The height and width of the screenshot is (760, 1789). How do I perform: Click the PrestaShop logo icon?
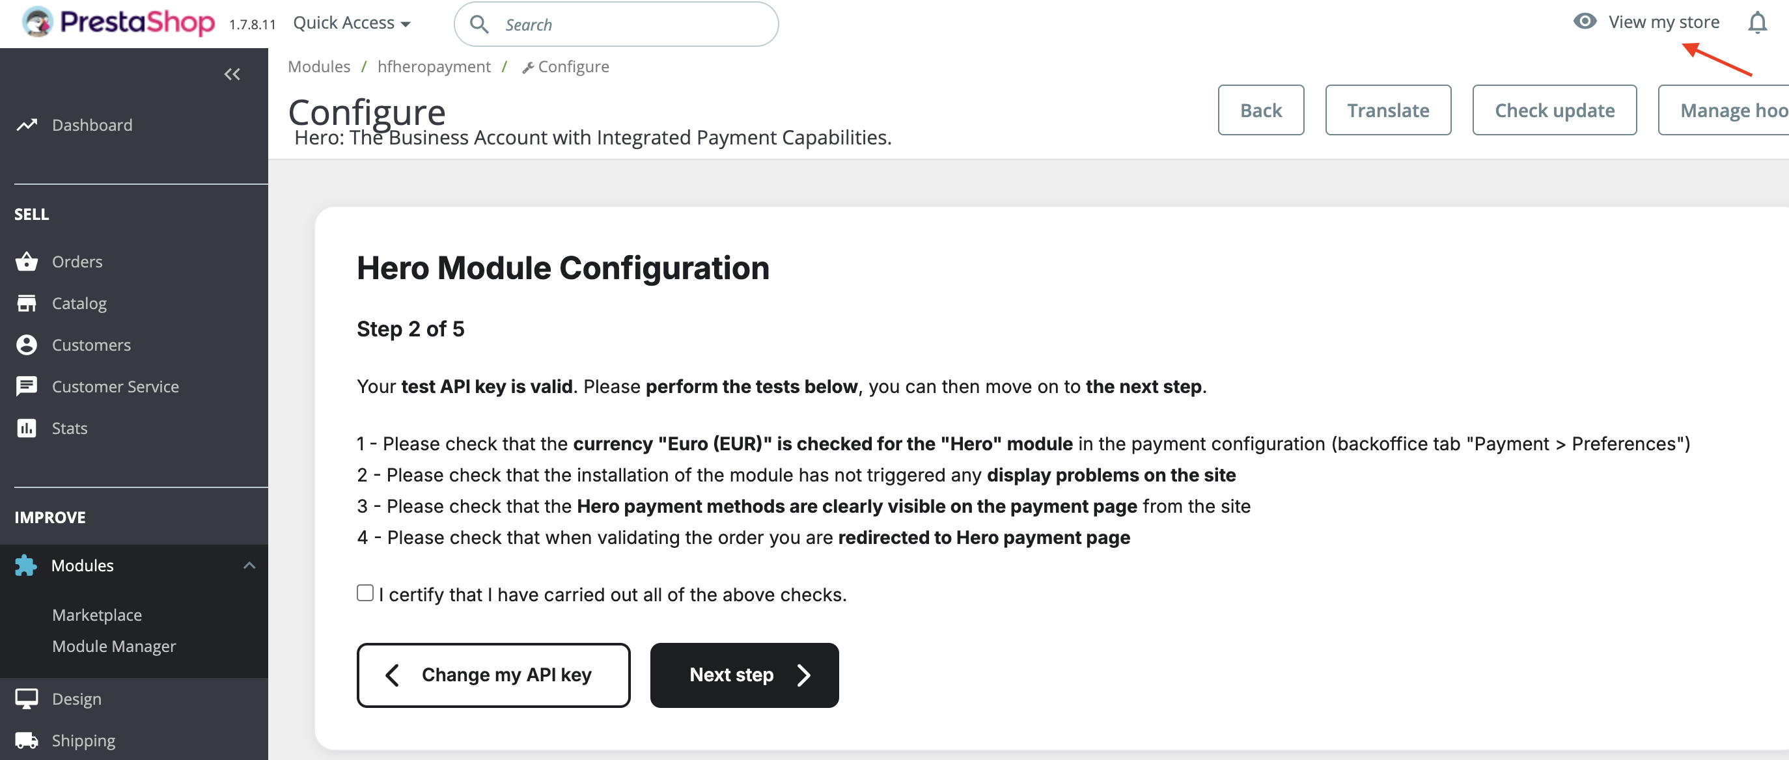[38, 22]
